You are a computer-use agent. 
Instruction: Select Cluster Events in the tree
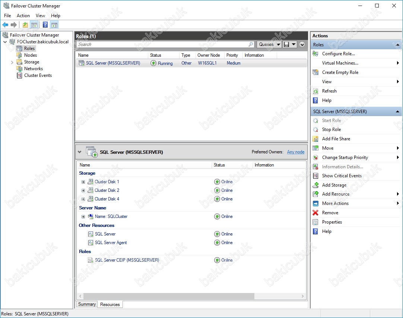click(38, 75)
